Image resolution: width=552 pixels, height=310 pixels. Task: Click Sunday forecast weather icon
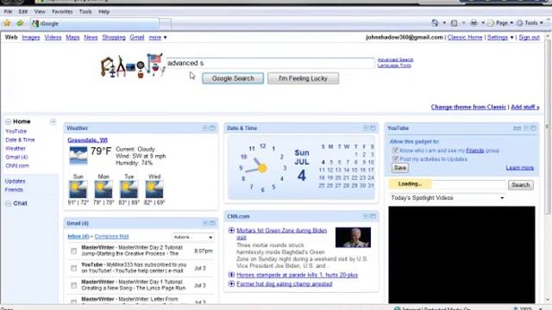(78, 189)
